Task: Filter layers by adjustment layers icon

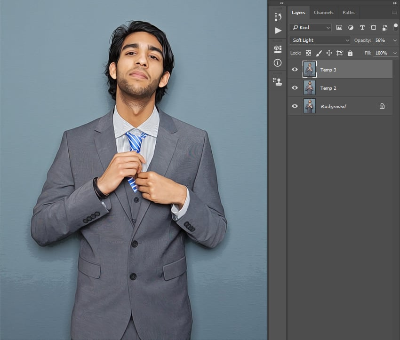Action: [x=351, y=28]
